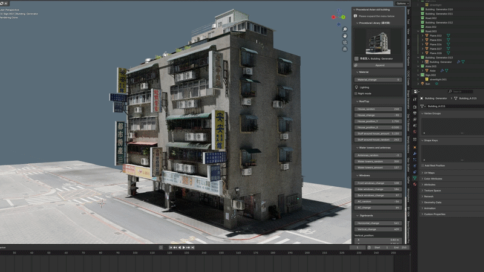Click the jump to last frame icon
Viewport: 484px width, 272px height.
click(193, 247)
